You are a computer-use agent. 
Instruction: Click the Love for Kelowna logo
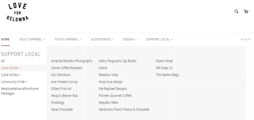point(18,12)
